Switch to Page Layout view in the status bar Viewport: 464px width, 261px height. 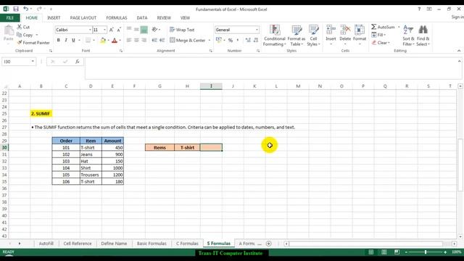point(384,252)
